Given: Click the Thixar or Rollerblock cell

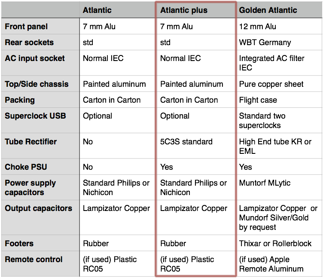Looking at the screenshot, I should (275, 244).
